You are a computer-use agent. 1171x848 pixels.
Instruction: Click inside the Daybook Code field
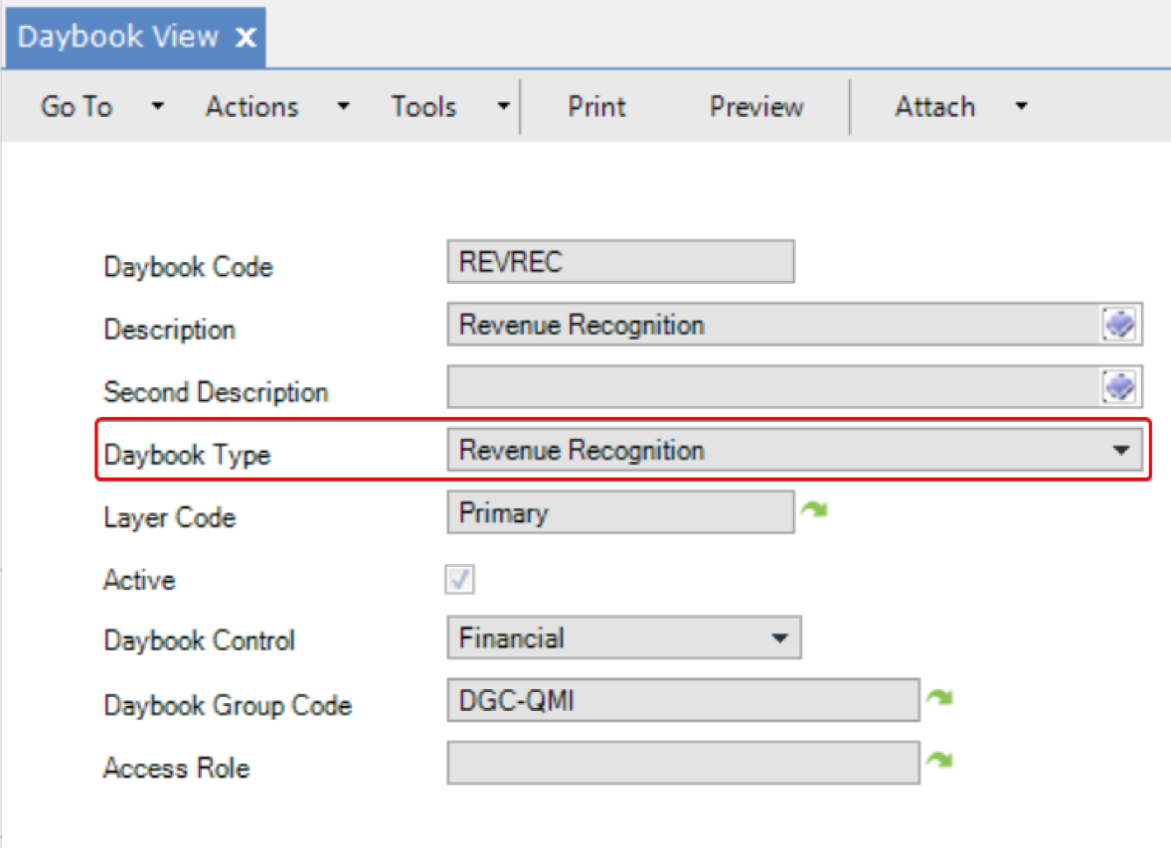click(620, 261)
